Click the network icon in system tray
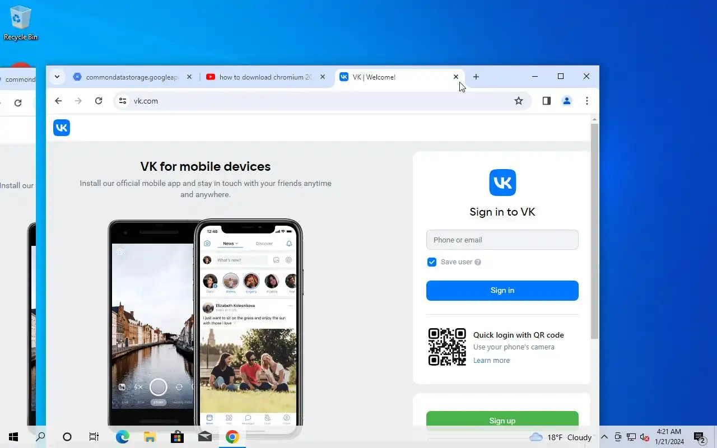The height and width of the screenshot is (448, 717). click(631, 437)
